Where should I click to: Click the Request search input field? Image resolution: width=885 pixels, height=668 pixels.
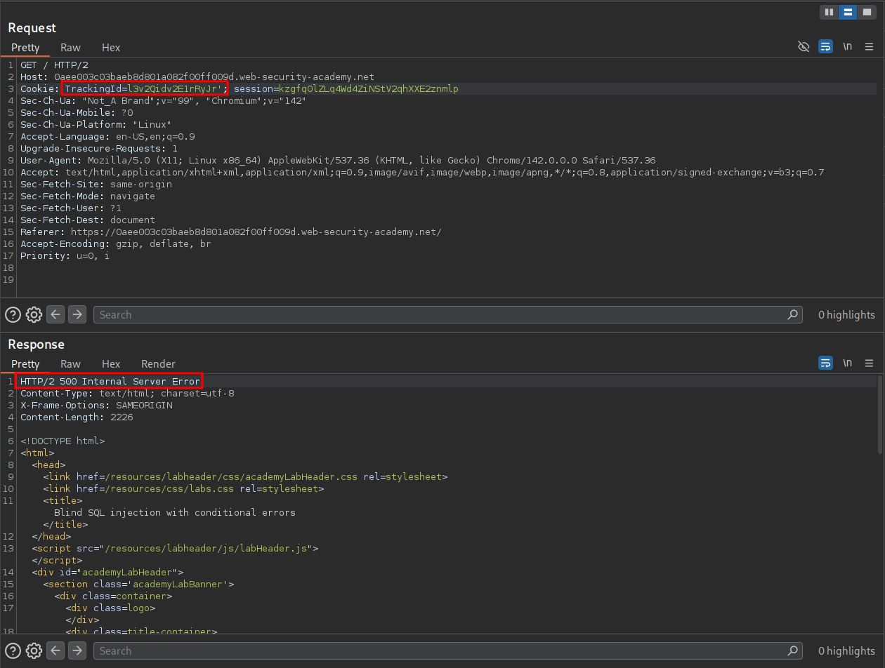(x=442, y=315)
